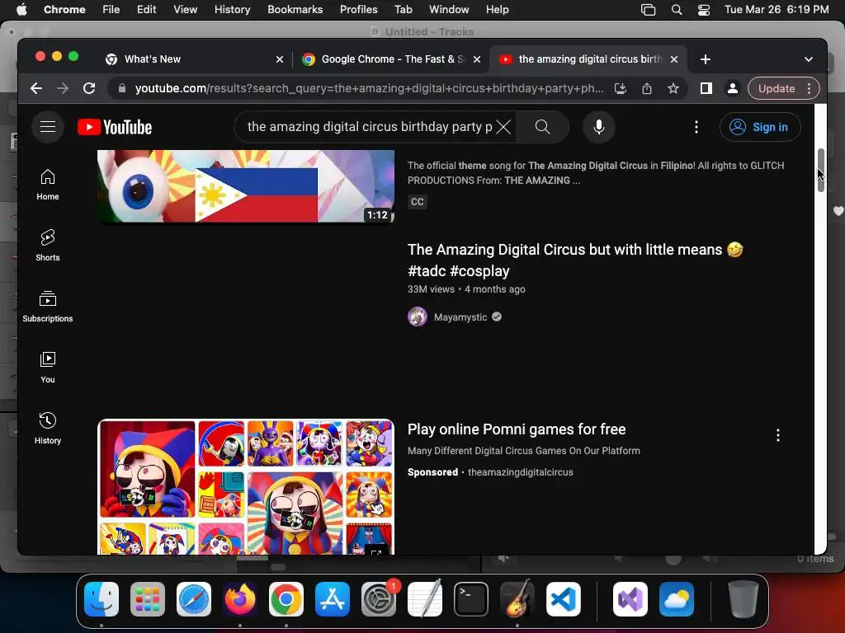Open Shorts in the YouTube sidebar
The image size is (845, 633).
click(x=47, y=246)
